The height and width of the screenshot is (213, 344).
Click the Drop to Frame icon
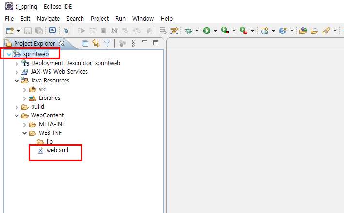[163, 31]
